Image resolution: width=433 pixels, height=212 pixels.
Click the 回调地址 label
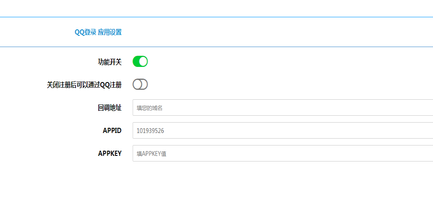tap(110, 108)
